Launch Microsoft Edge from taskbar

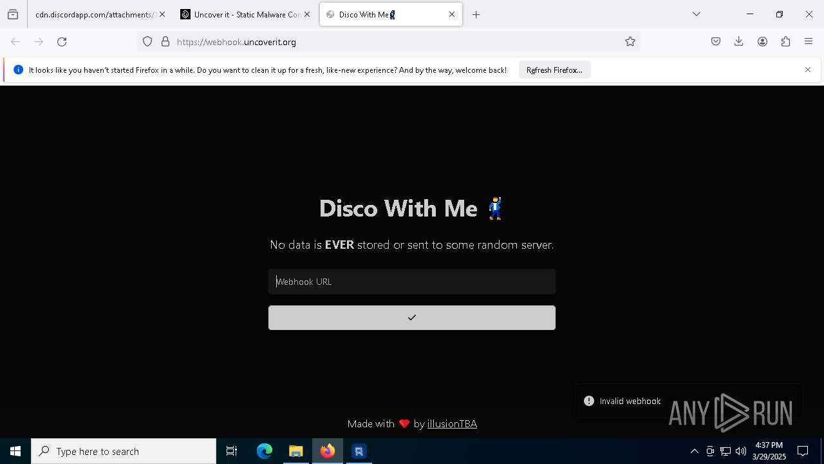(265, 451)
